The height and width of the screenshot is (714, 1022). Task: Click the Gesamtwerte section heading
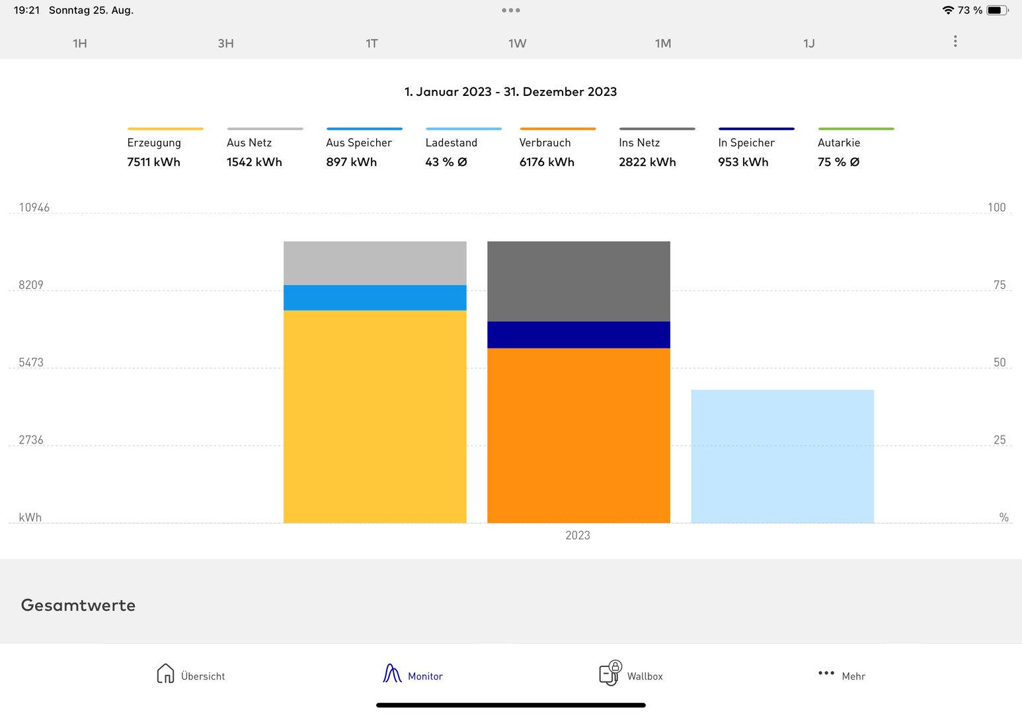78,605
